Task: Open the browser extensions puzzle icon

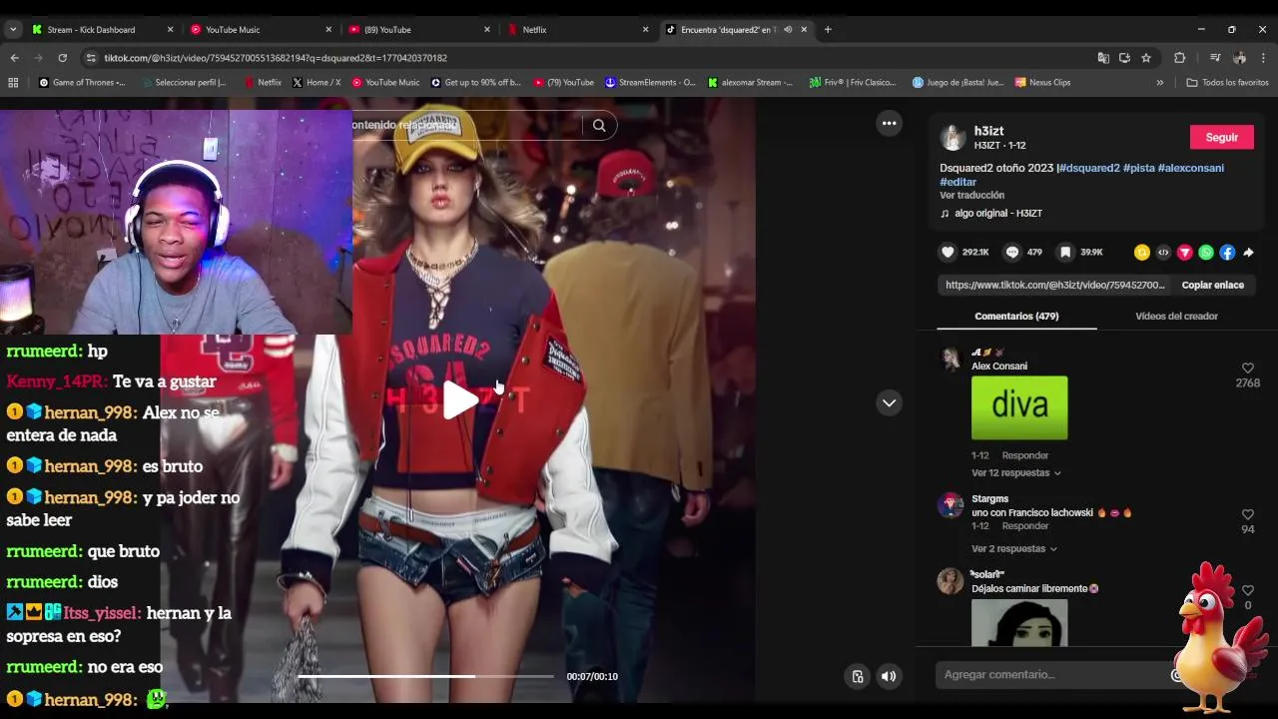Action: click(x=1179, y=58)
